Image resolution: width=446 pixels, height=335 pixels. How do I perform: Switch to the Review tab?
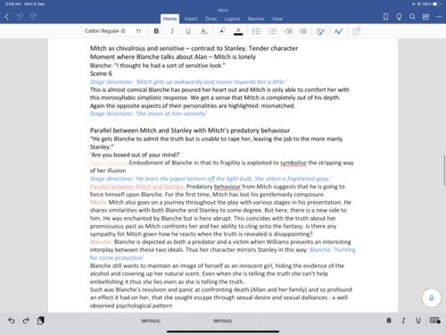click(256, 19)
